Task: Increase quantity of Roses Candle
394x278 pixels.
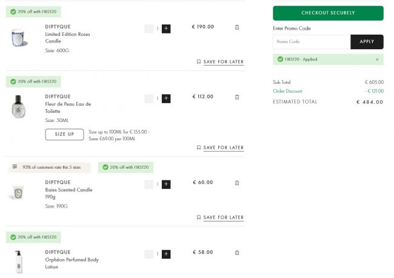Action: 166,29
